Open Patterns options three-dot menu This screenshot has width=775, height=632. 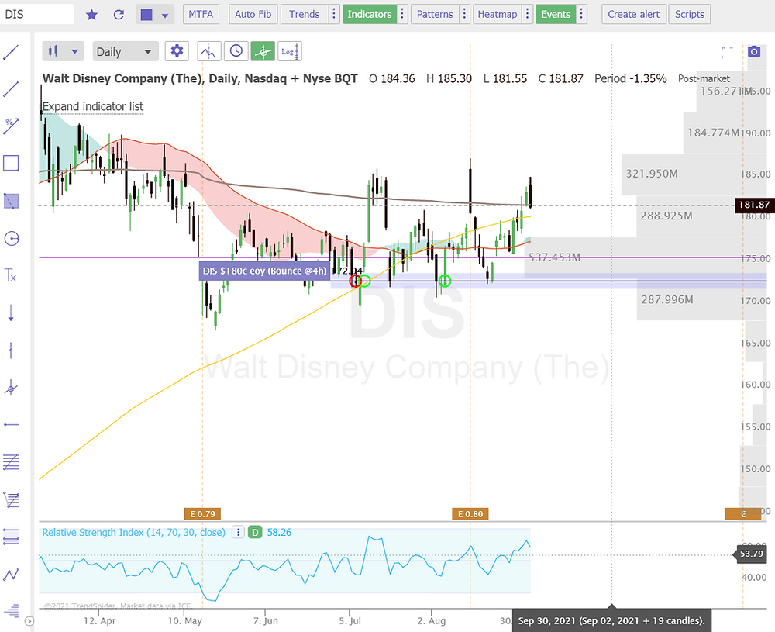(x=464, y=14)
